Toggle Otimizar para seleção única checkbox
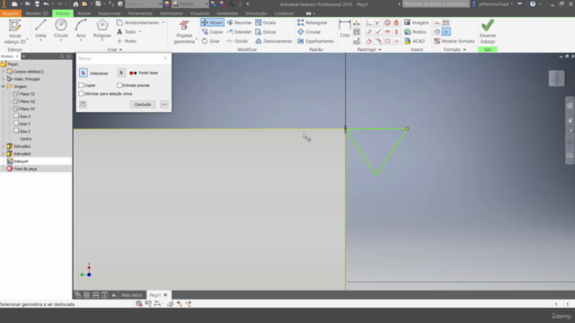This screenshot has height=323, width=575. pos(81,93)
